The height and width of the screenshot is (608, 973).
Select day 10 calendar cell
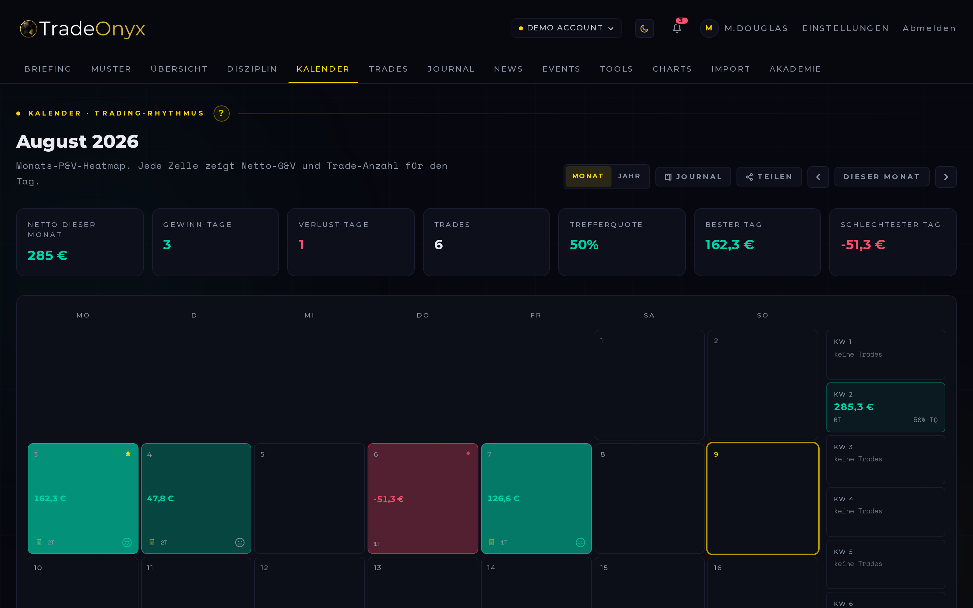point(83,582)
